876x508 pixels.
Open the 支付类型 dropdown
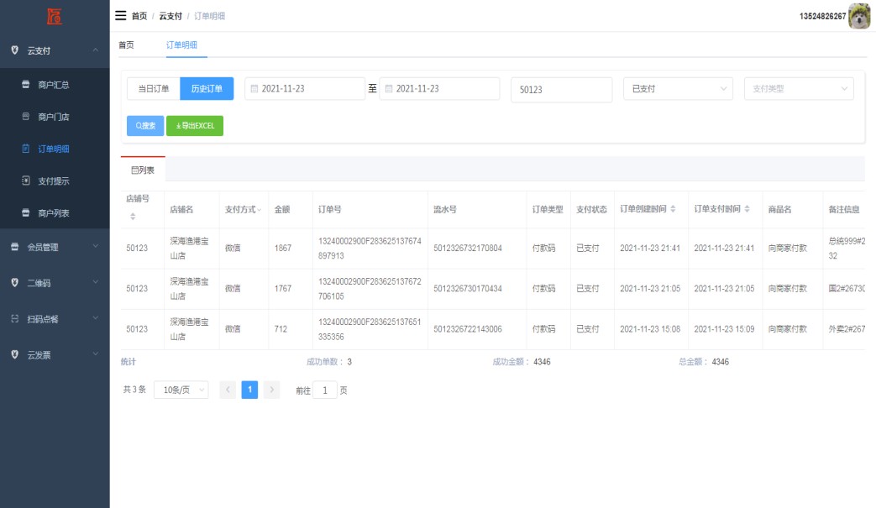coord(798,89)
